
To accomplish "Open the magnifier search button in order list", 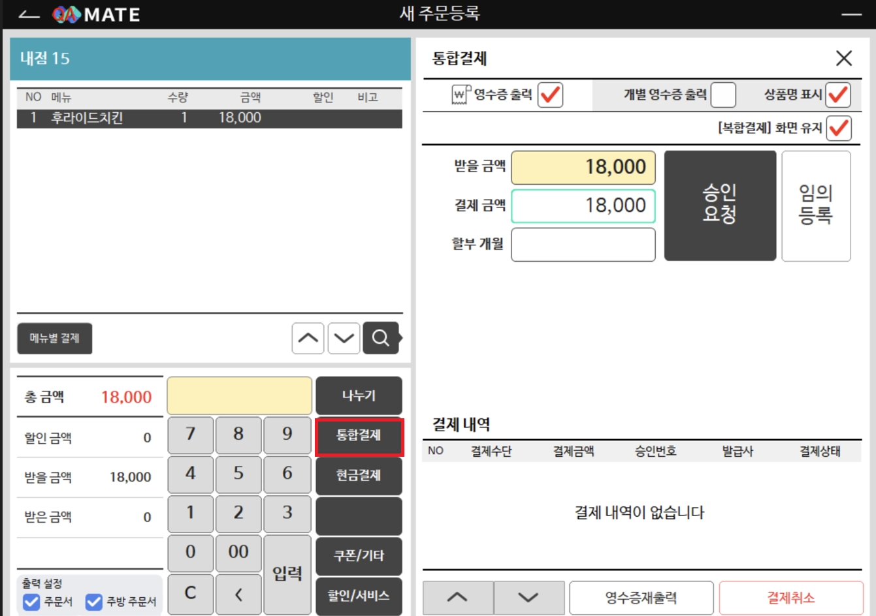I will 381,338.
